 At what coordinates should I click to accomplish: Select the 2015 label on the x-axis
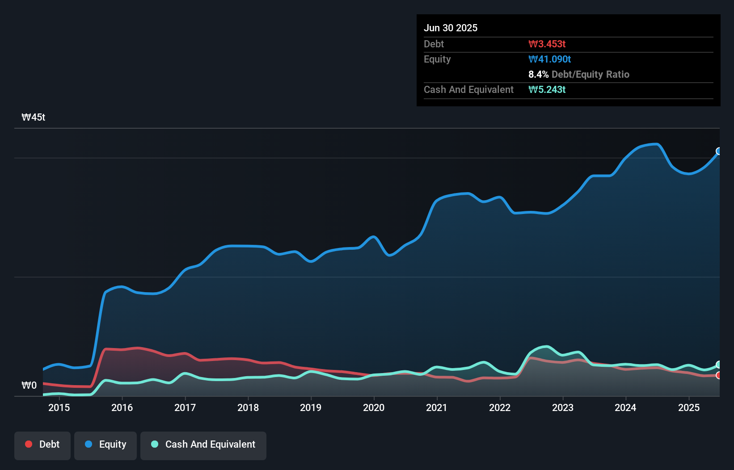59,407
